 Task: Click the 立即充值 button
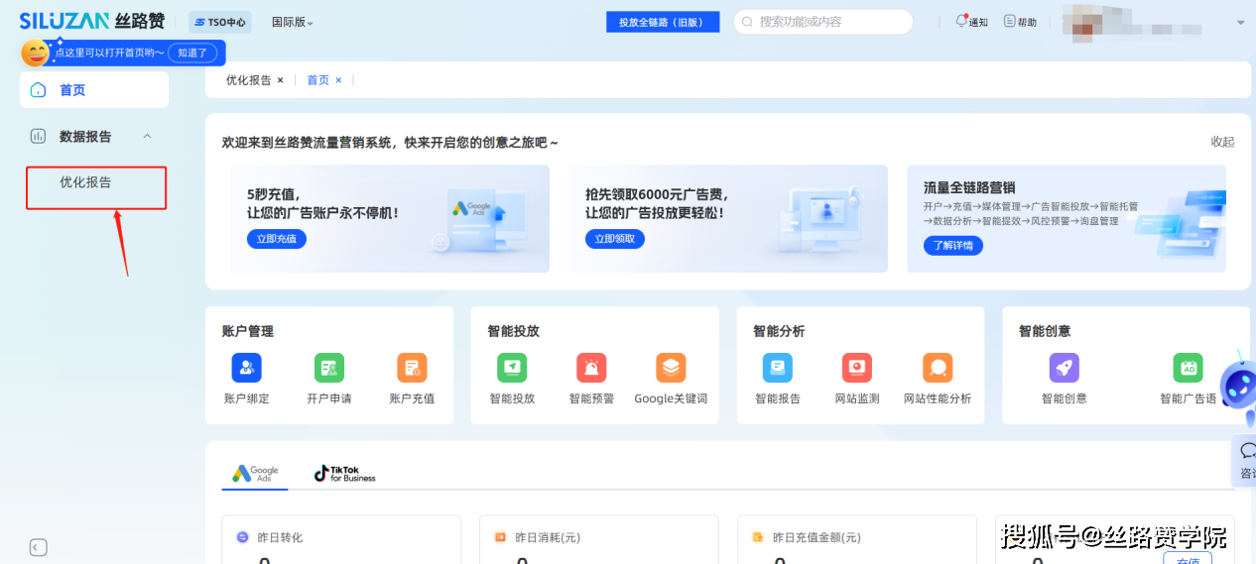(277, 239)
